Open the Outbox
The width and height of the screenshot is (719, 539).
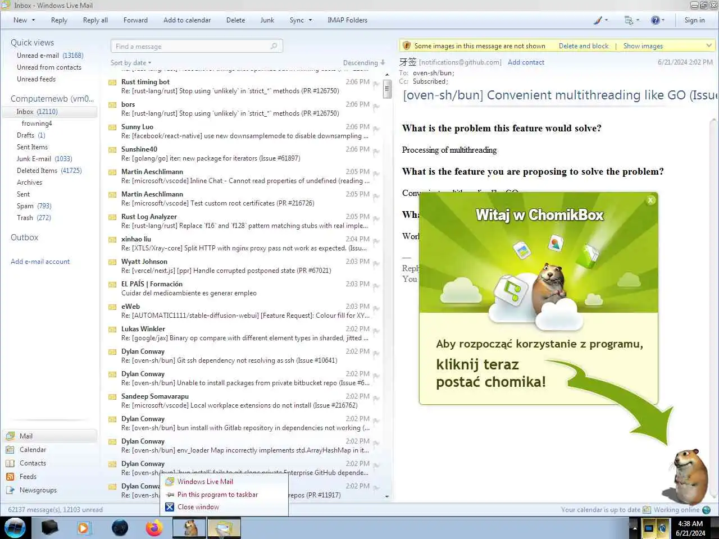pyautogui.click(x=25, y=237)
